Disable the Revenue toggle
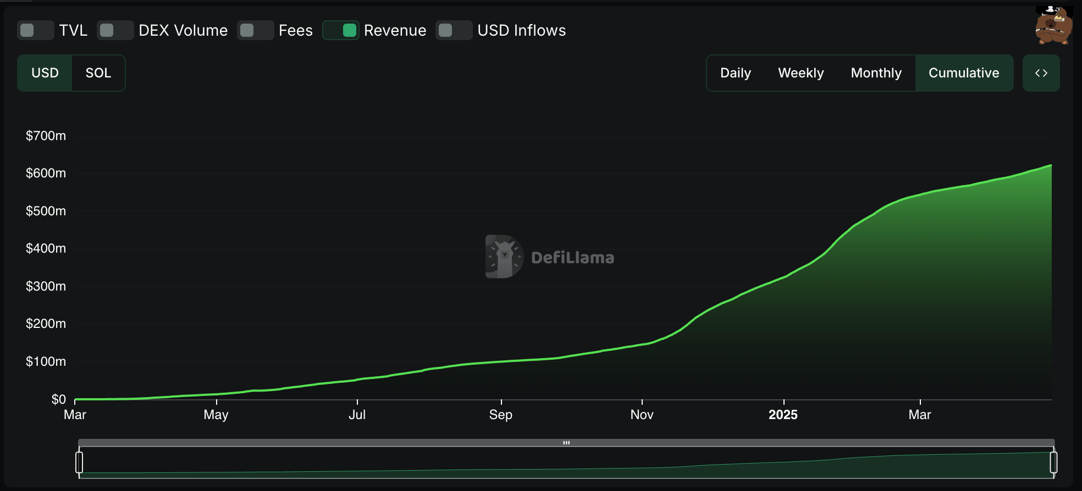Image resolution: width=1082 pixels, height=491 pixels. tap(340, 30)
